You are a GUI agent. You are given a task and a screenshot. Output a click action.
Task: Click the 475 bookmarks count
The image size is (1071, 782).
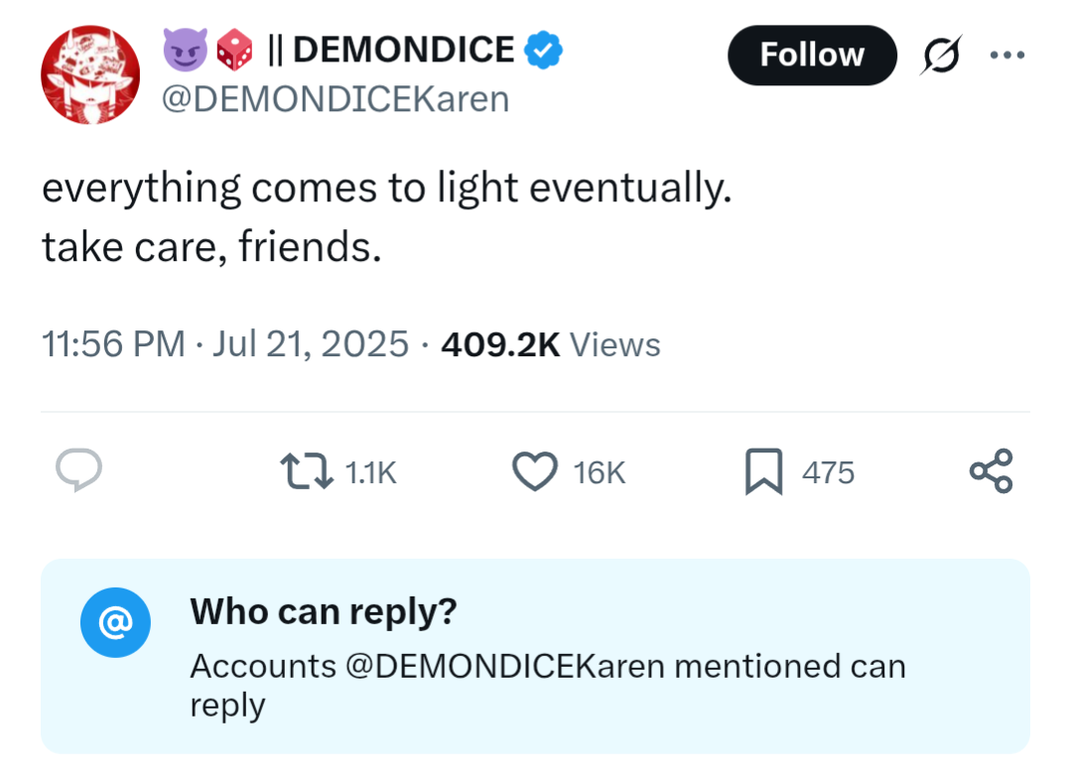click(x=827, y=472)
